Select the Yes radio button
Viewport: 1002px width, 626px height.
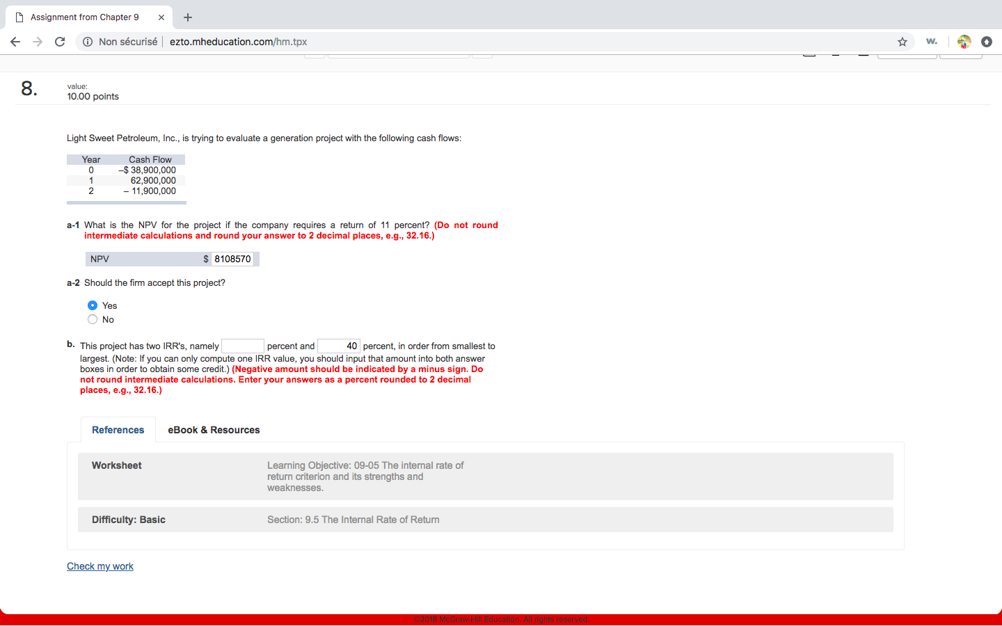click(93, 305)
